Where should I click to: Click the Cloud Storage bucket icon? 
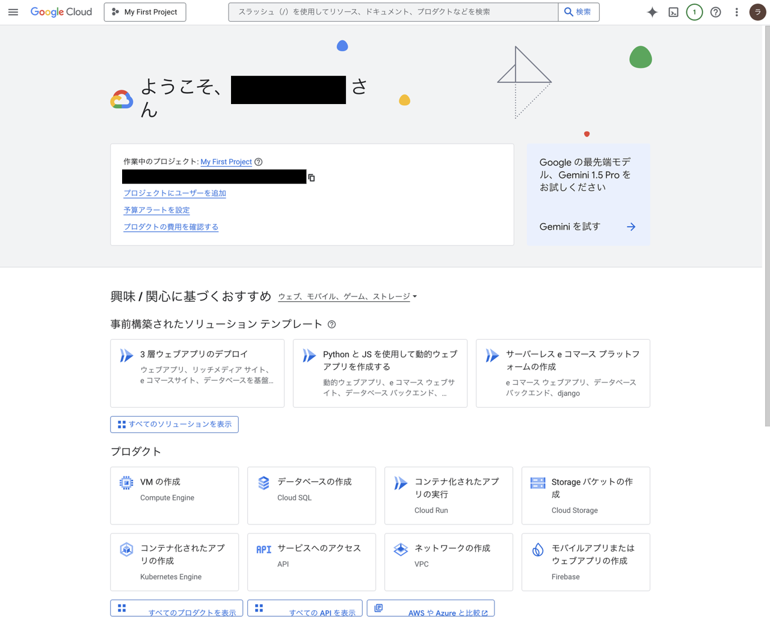point(538,483)
